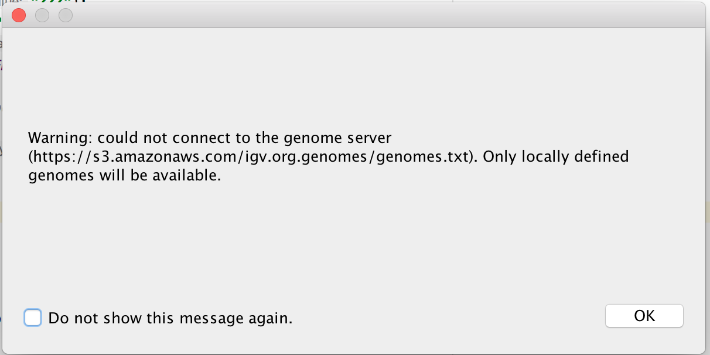The height and width of the screenshot is (355, 710).
Task: Check the box beside the dismissal message
Action: point(33,317)
